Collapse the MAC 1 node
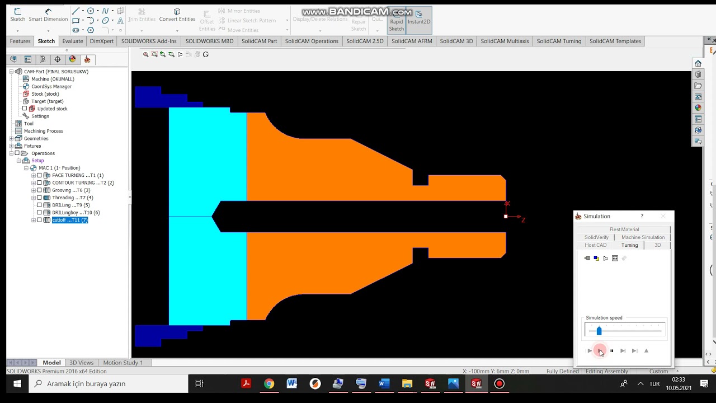The width and height of the screenshot is (716, 403). [x=26, y=168]
